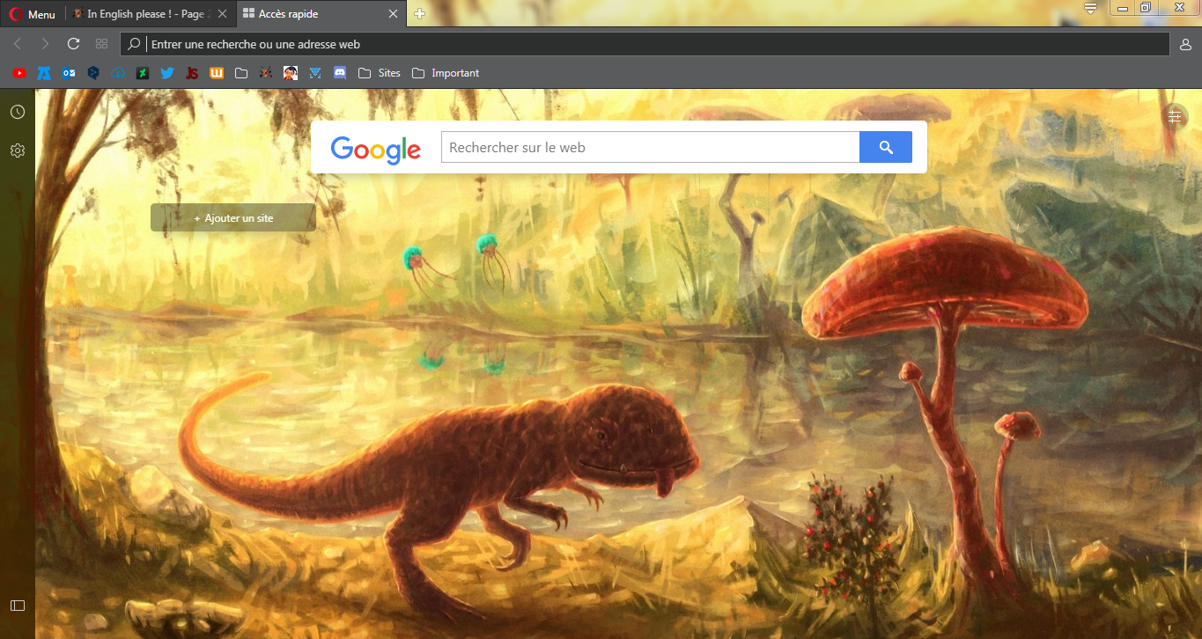The width and height of the screenshot is (1202, 639).
Task: Open the Opera Menu
Action: pos(33,14)
